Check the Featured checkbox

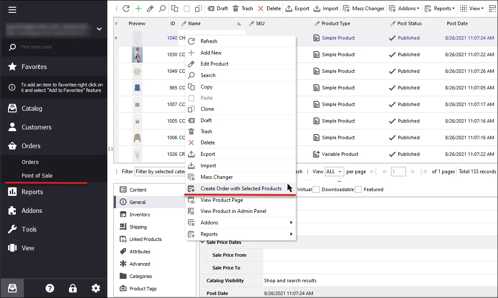coord(358,189)
